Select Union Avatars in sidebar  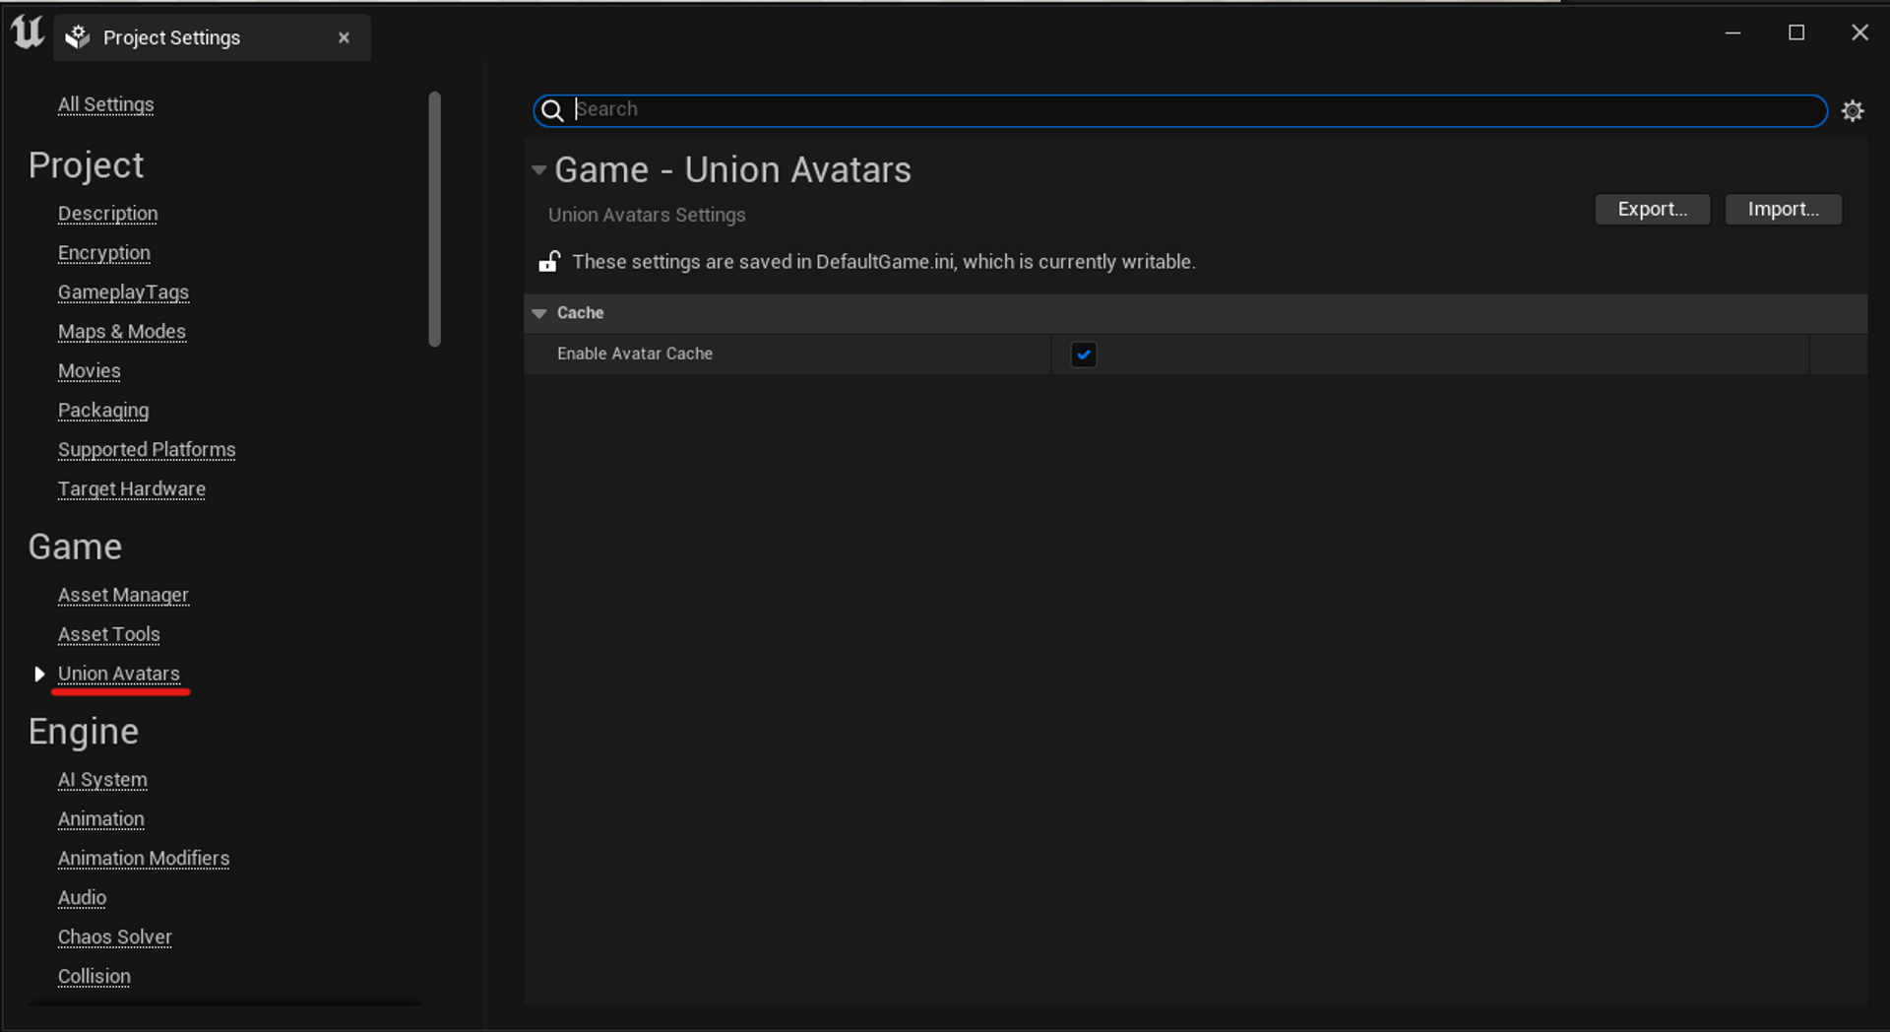[x=118, y=675]
